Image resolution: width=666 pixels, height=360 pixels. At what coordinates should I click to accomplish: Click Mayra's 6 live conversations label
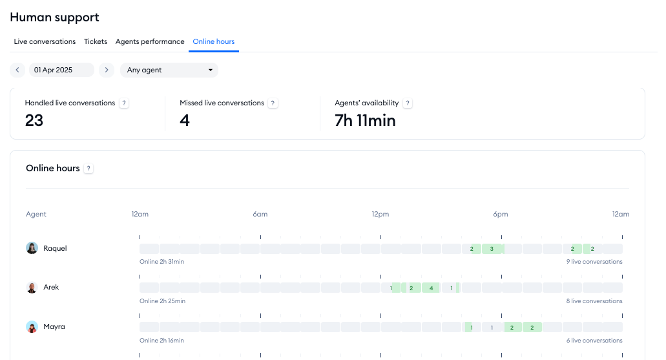[x=594, y=341]
